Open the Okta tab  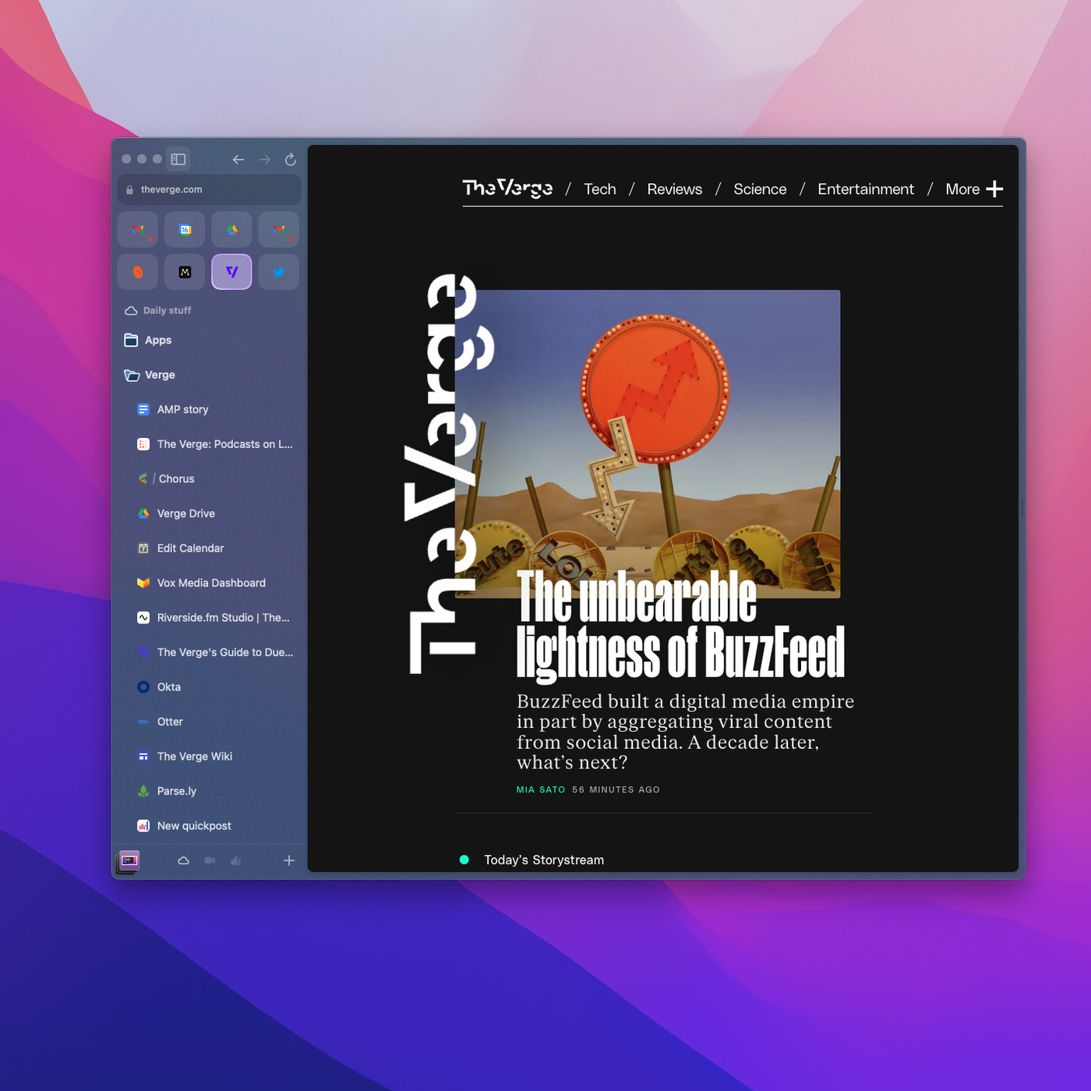click(x=209, y=687)
